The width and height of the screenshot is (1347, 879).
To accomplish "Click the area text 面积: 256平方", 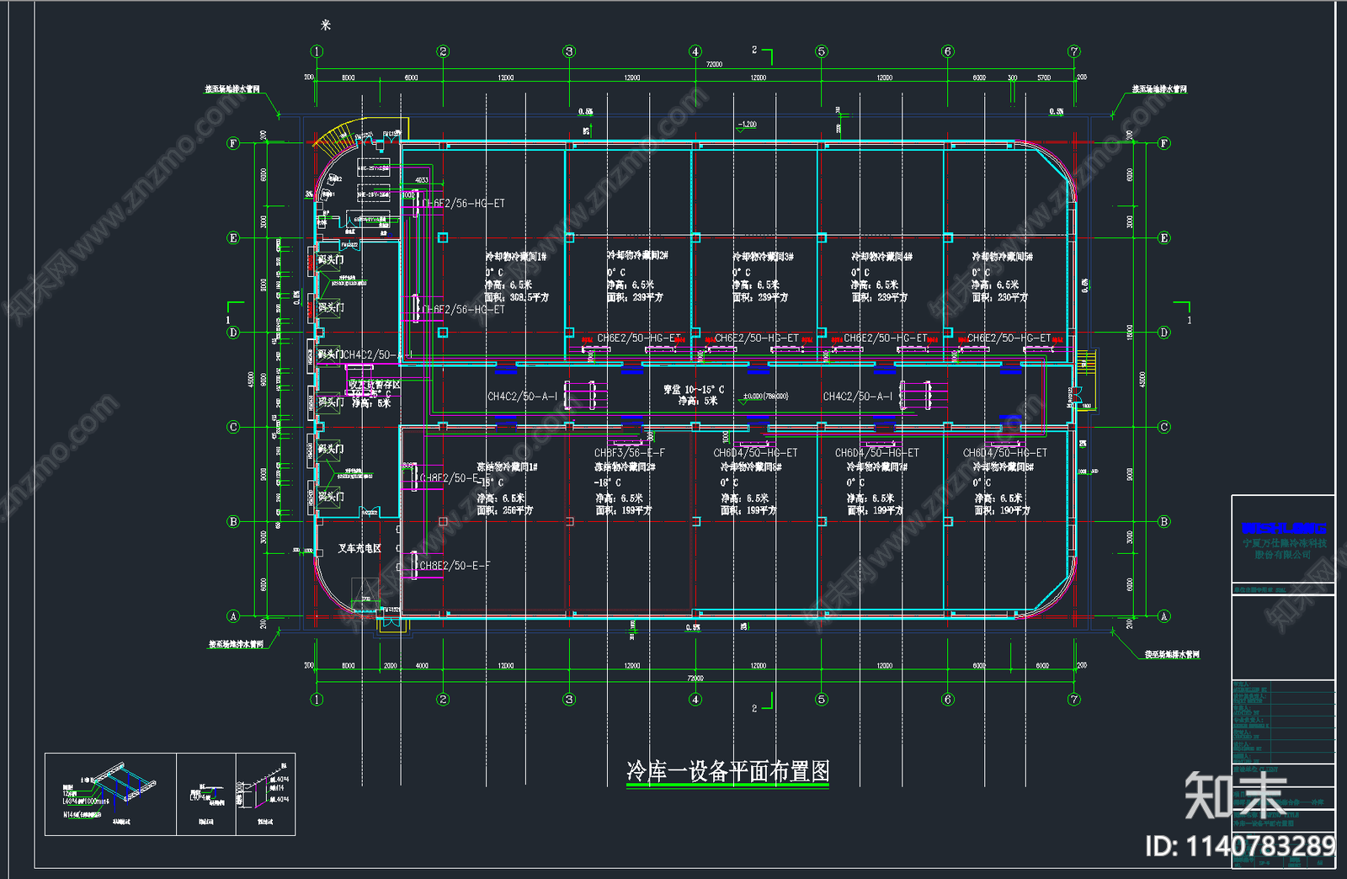I will click(504, 510).
